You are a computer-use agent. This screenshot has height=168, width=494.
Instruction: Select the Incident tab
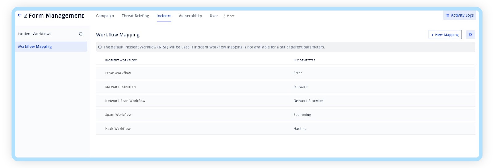164,16
